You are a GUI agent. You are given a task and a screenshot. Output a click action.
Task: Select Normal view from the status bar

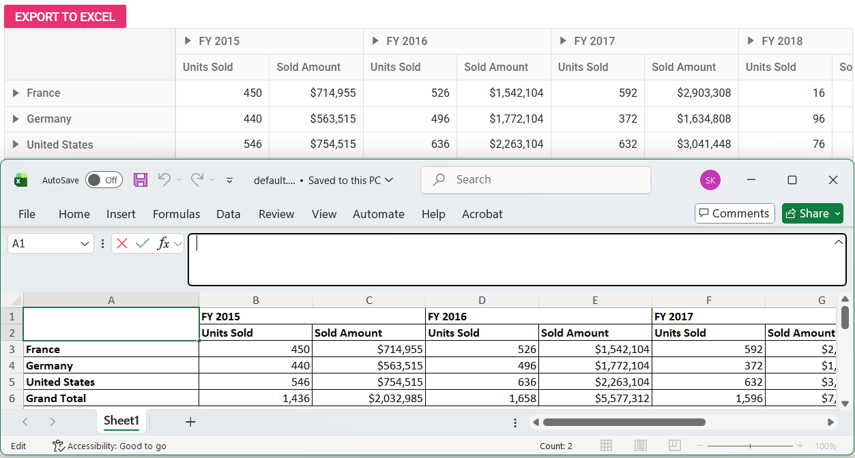(607, 446)
